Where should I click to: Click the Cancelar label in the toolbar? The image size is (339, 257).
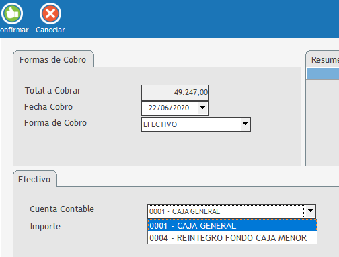pyautogui.click(x=50, y=30)
